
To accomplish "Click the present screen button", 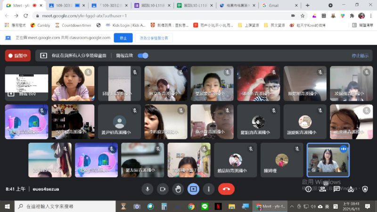I will (193, 189).
